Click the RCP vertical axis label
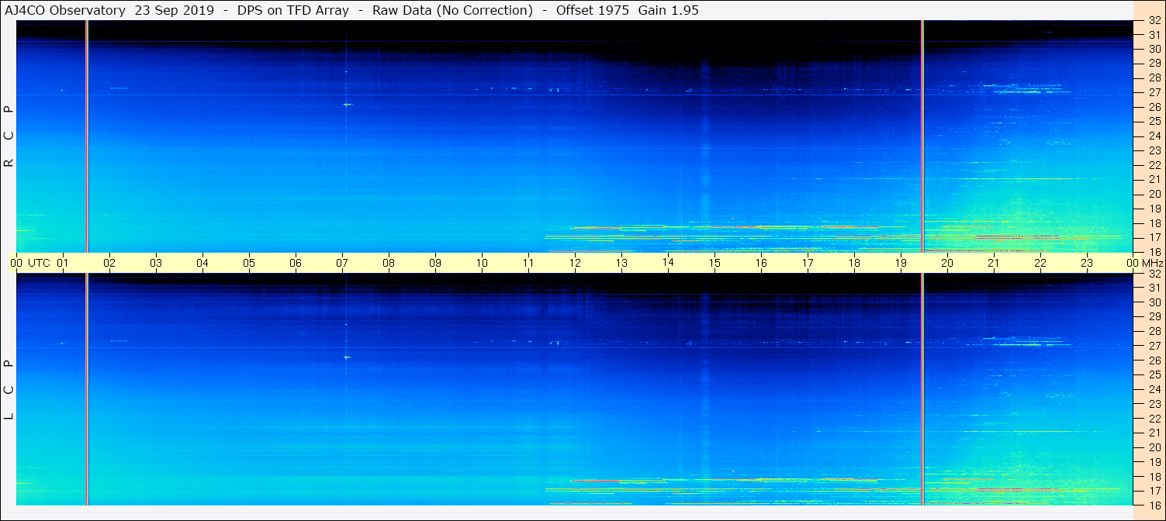Viewport: 1166px width, 521px height. point(9,136)
